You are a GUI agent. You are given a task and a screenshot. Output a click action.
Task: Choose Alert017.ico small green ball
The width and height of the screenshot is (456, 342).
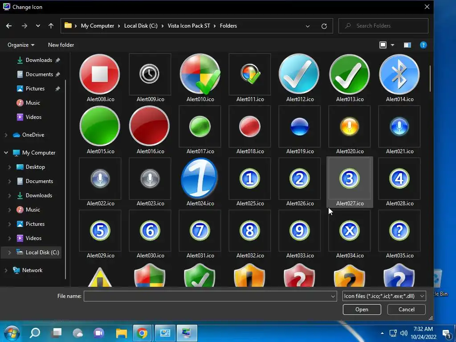[200, 126]
